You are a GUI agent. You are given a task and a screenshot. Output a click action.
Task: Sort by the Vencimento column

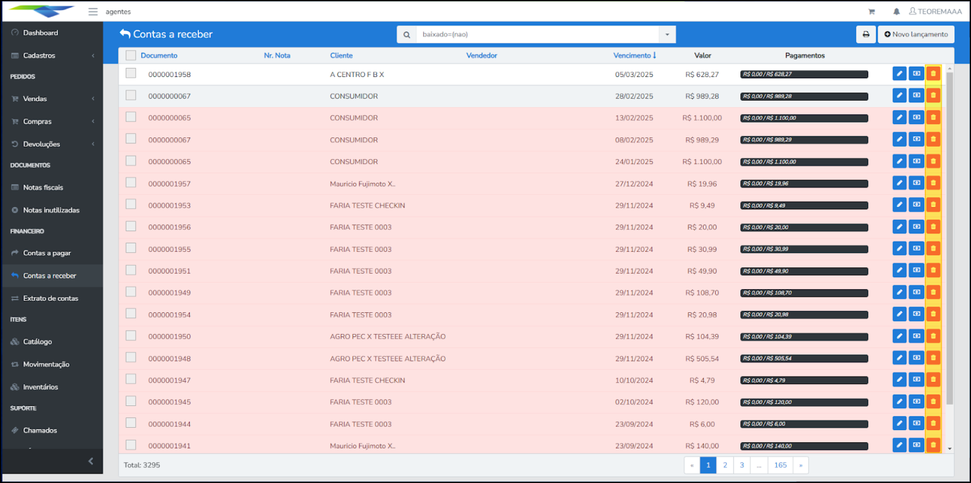coord(635,55)
